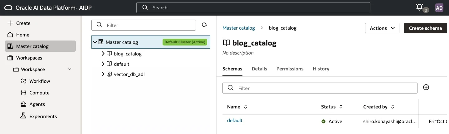Screen dimensions: 449x134
Task: Click the vector_db_adl external catalog icon
Action: (x=109, y=74)
